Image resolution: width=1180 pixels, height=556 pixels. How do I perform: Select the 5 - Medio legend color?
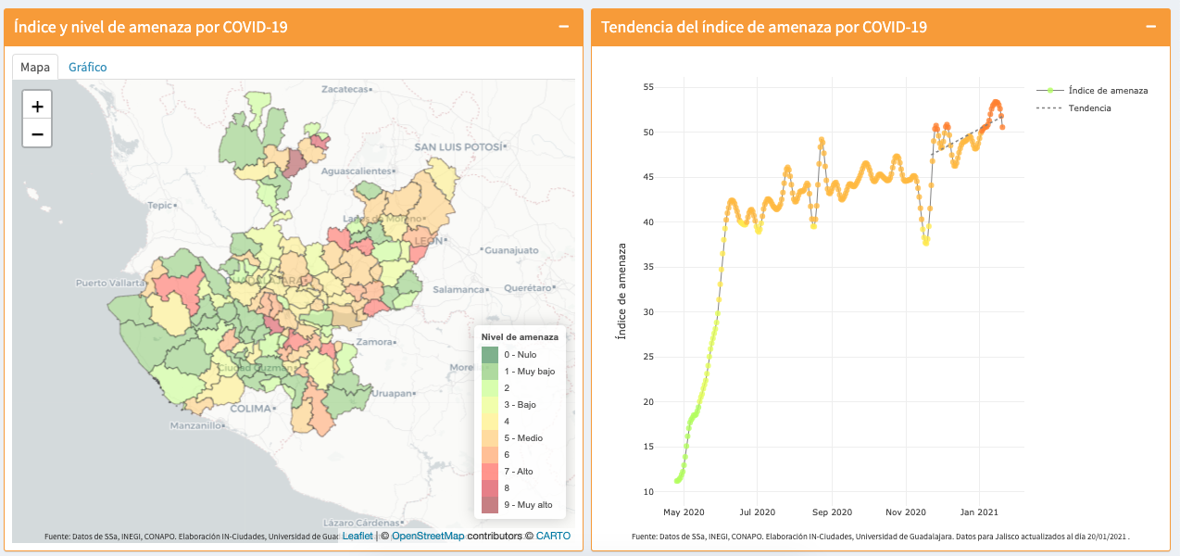tap(490, 438)
